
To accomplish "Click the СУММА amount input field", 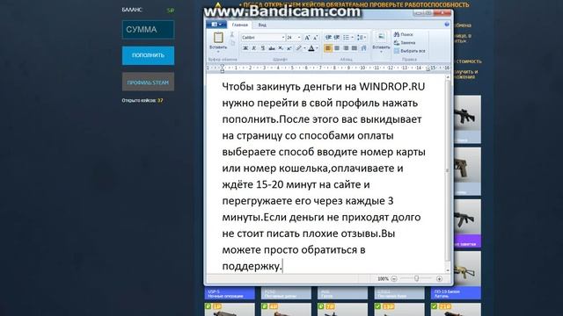I will coord(148,29).
